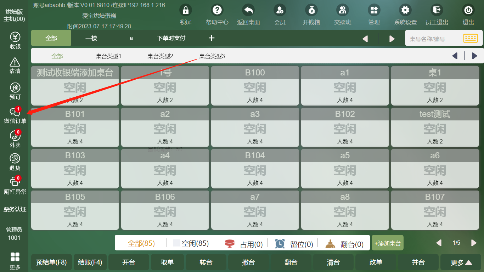Filter tables by occupied status (0)
Screen dimensions: 484x272
244,244
